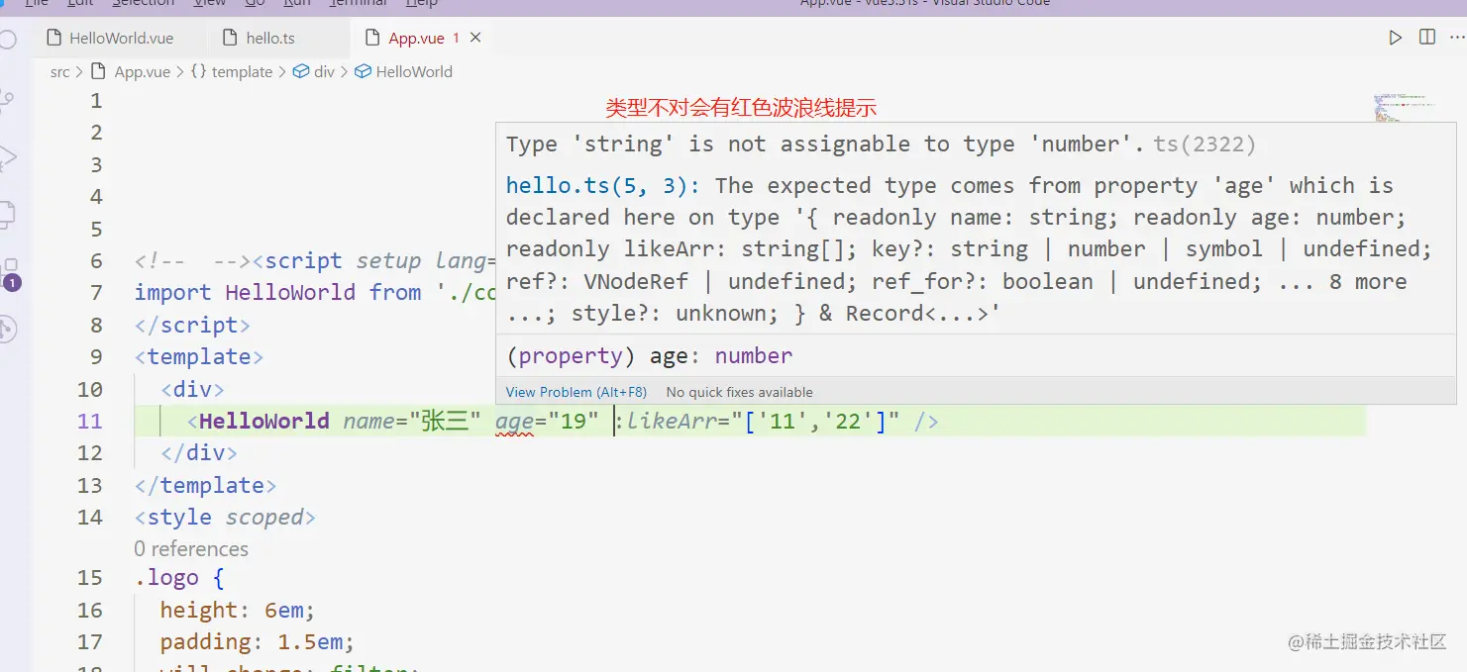This screenshot has width=1467, height=672.
Task: Click line number 14 in the gutter
Action: coord(90,518)
